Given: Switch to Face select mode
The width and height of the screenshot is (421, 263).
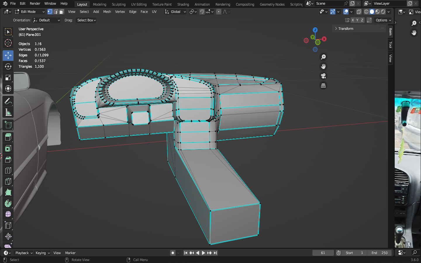Looking at the screenshot, I should click(x=62, y=12).
